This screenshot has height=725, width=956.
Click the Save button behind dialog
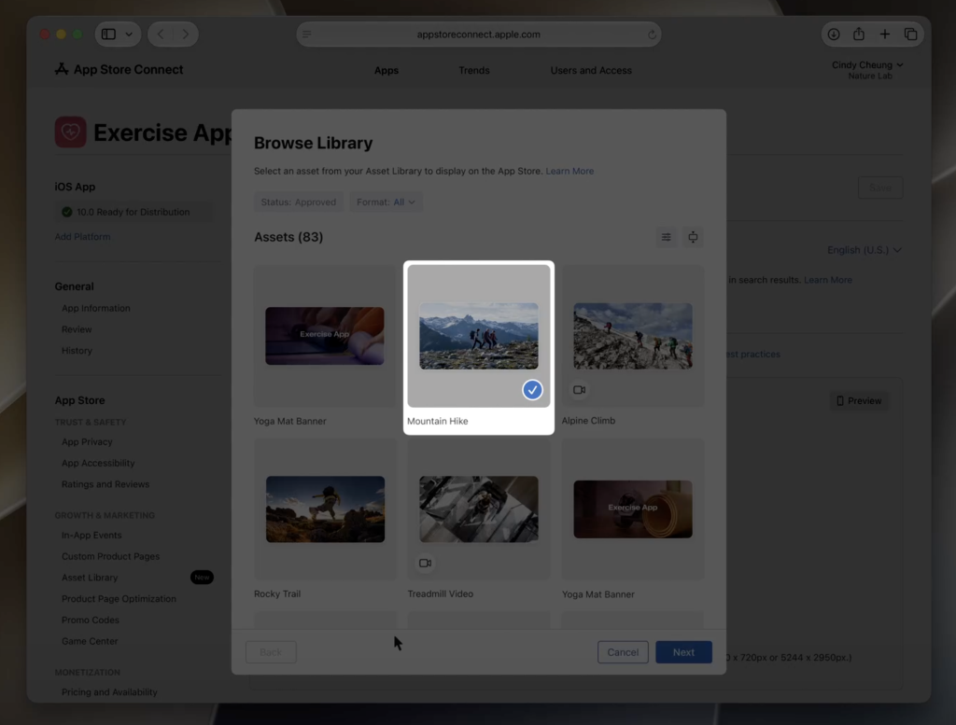879,188
